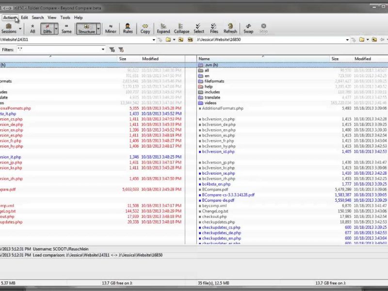Click the right pane up-one-level folder icon
This screenshot has width=388, height=291.
(374, 40)
